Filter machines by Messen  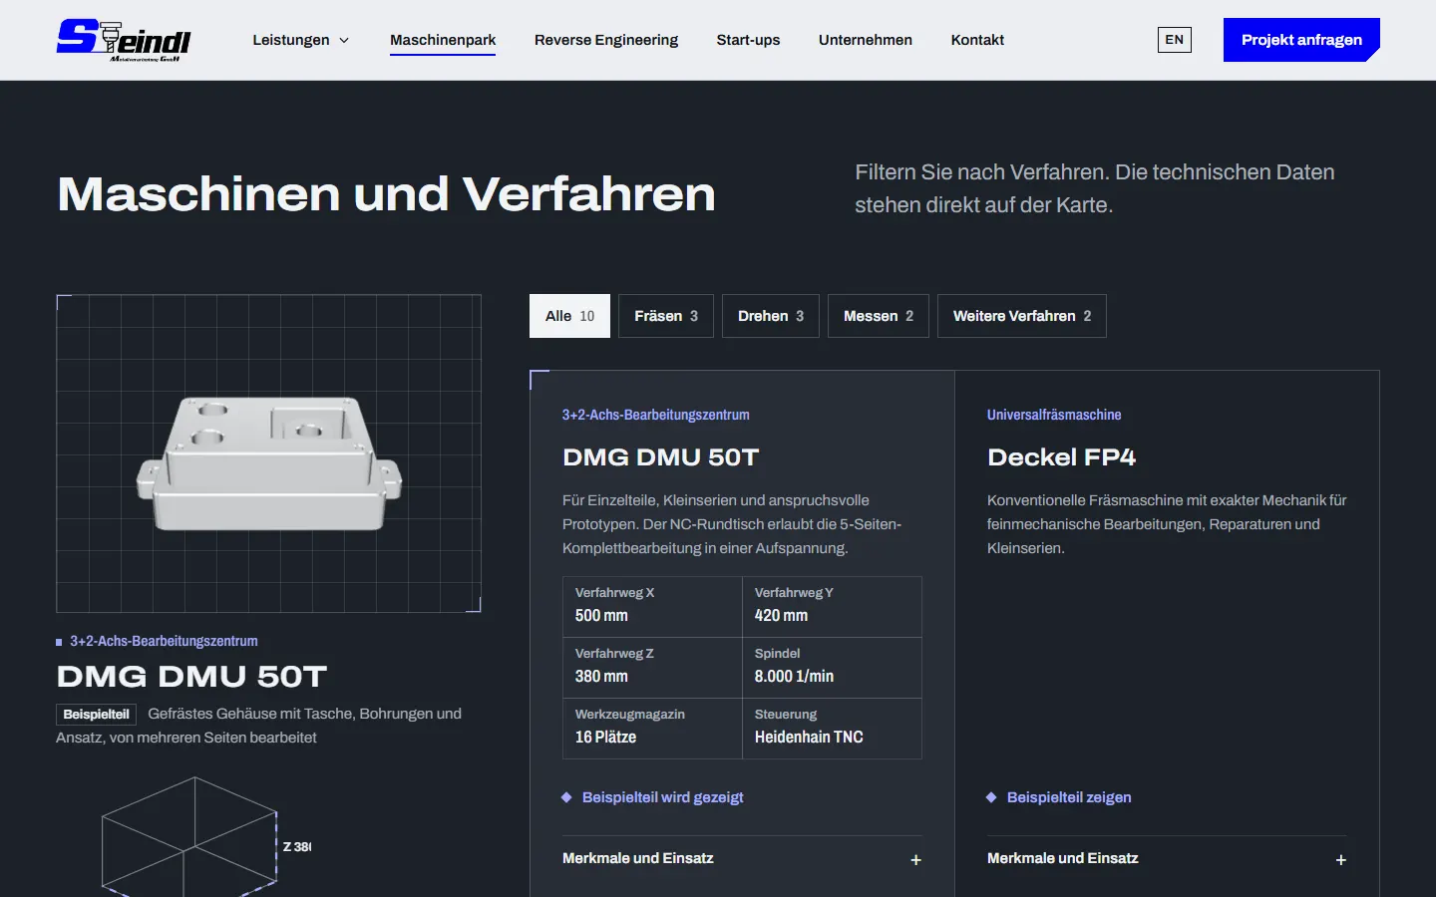(x=879, y=316)
